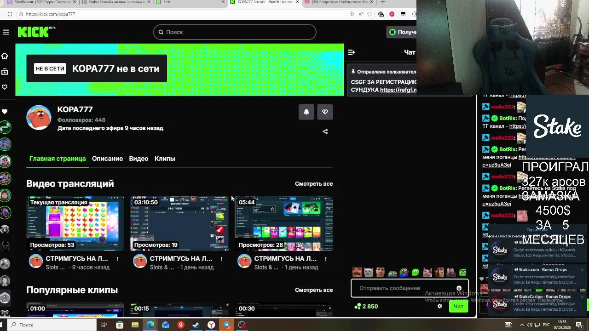
Task: Open the browse icon in left sidebar
Action: 5,72
